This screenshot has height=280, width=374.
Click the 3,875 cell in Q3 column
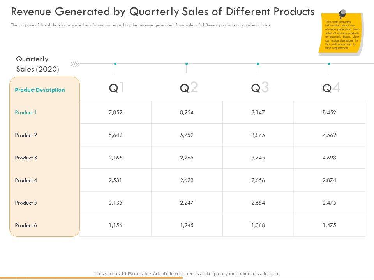(258, 135)
